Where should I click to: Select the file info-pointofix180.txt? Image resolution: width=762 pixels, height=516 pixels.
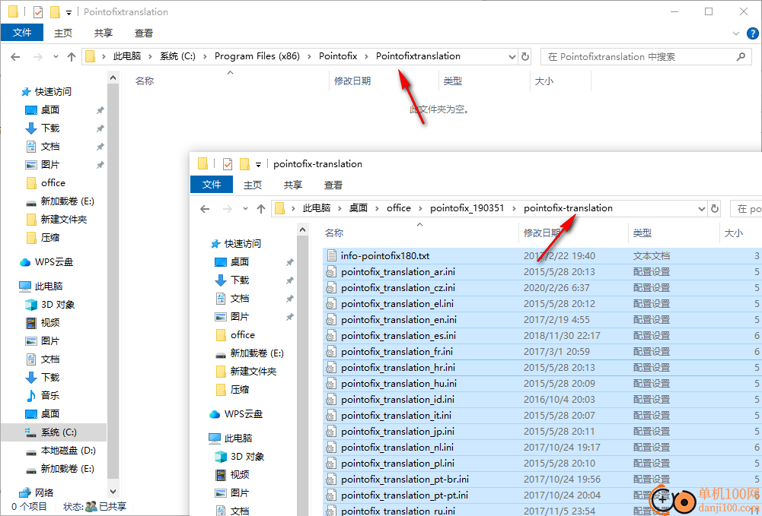tap(385, 255)
